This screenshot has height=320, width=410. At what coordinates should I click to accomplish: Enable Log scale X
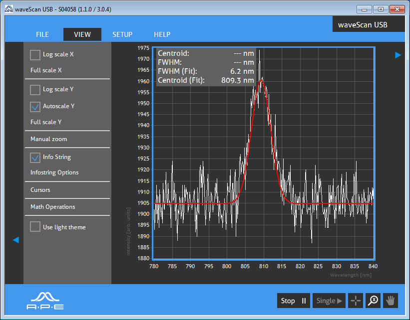(35, 55)
